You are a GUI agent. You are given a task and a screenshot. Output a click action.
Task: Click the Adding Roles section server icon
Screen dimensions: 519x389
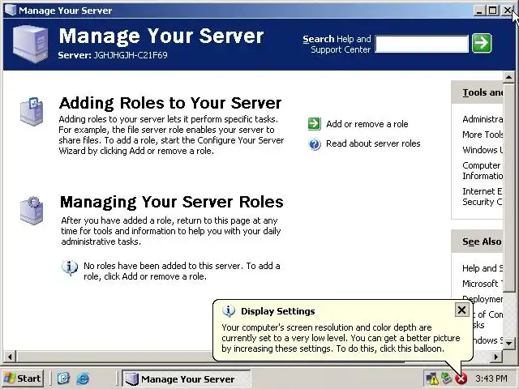32,111
